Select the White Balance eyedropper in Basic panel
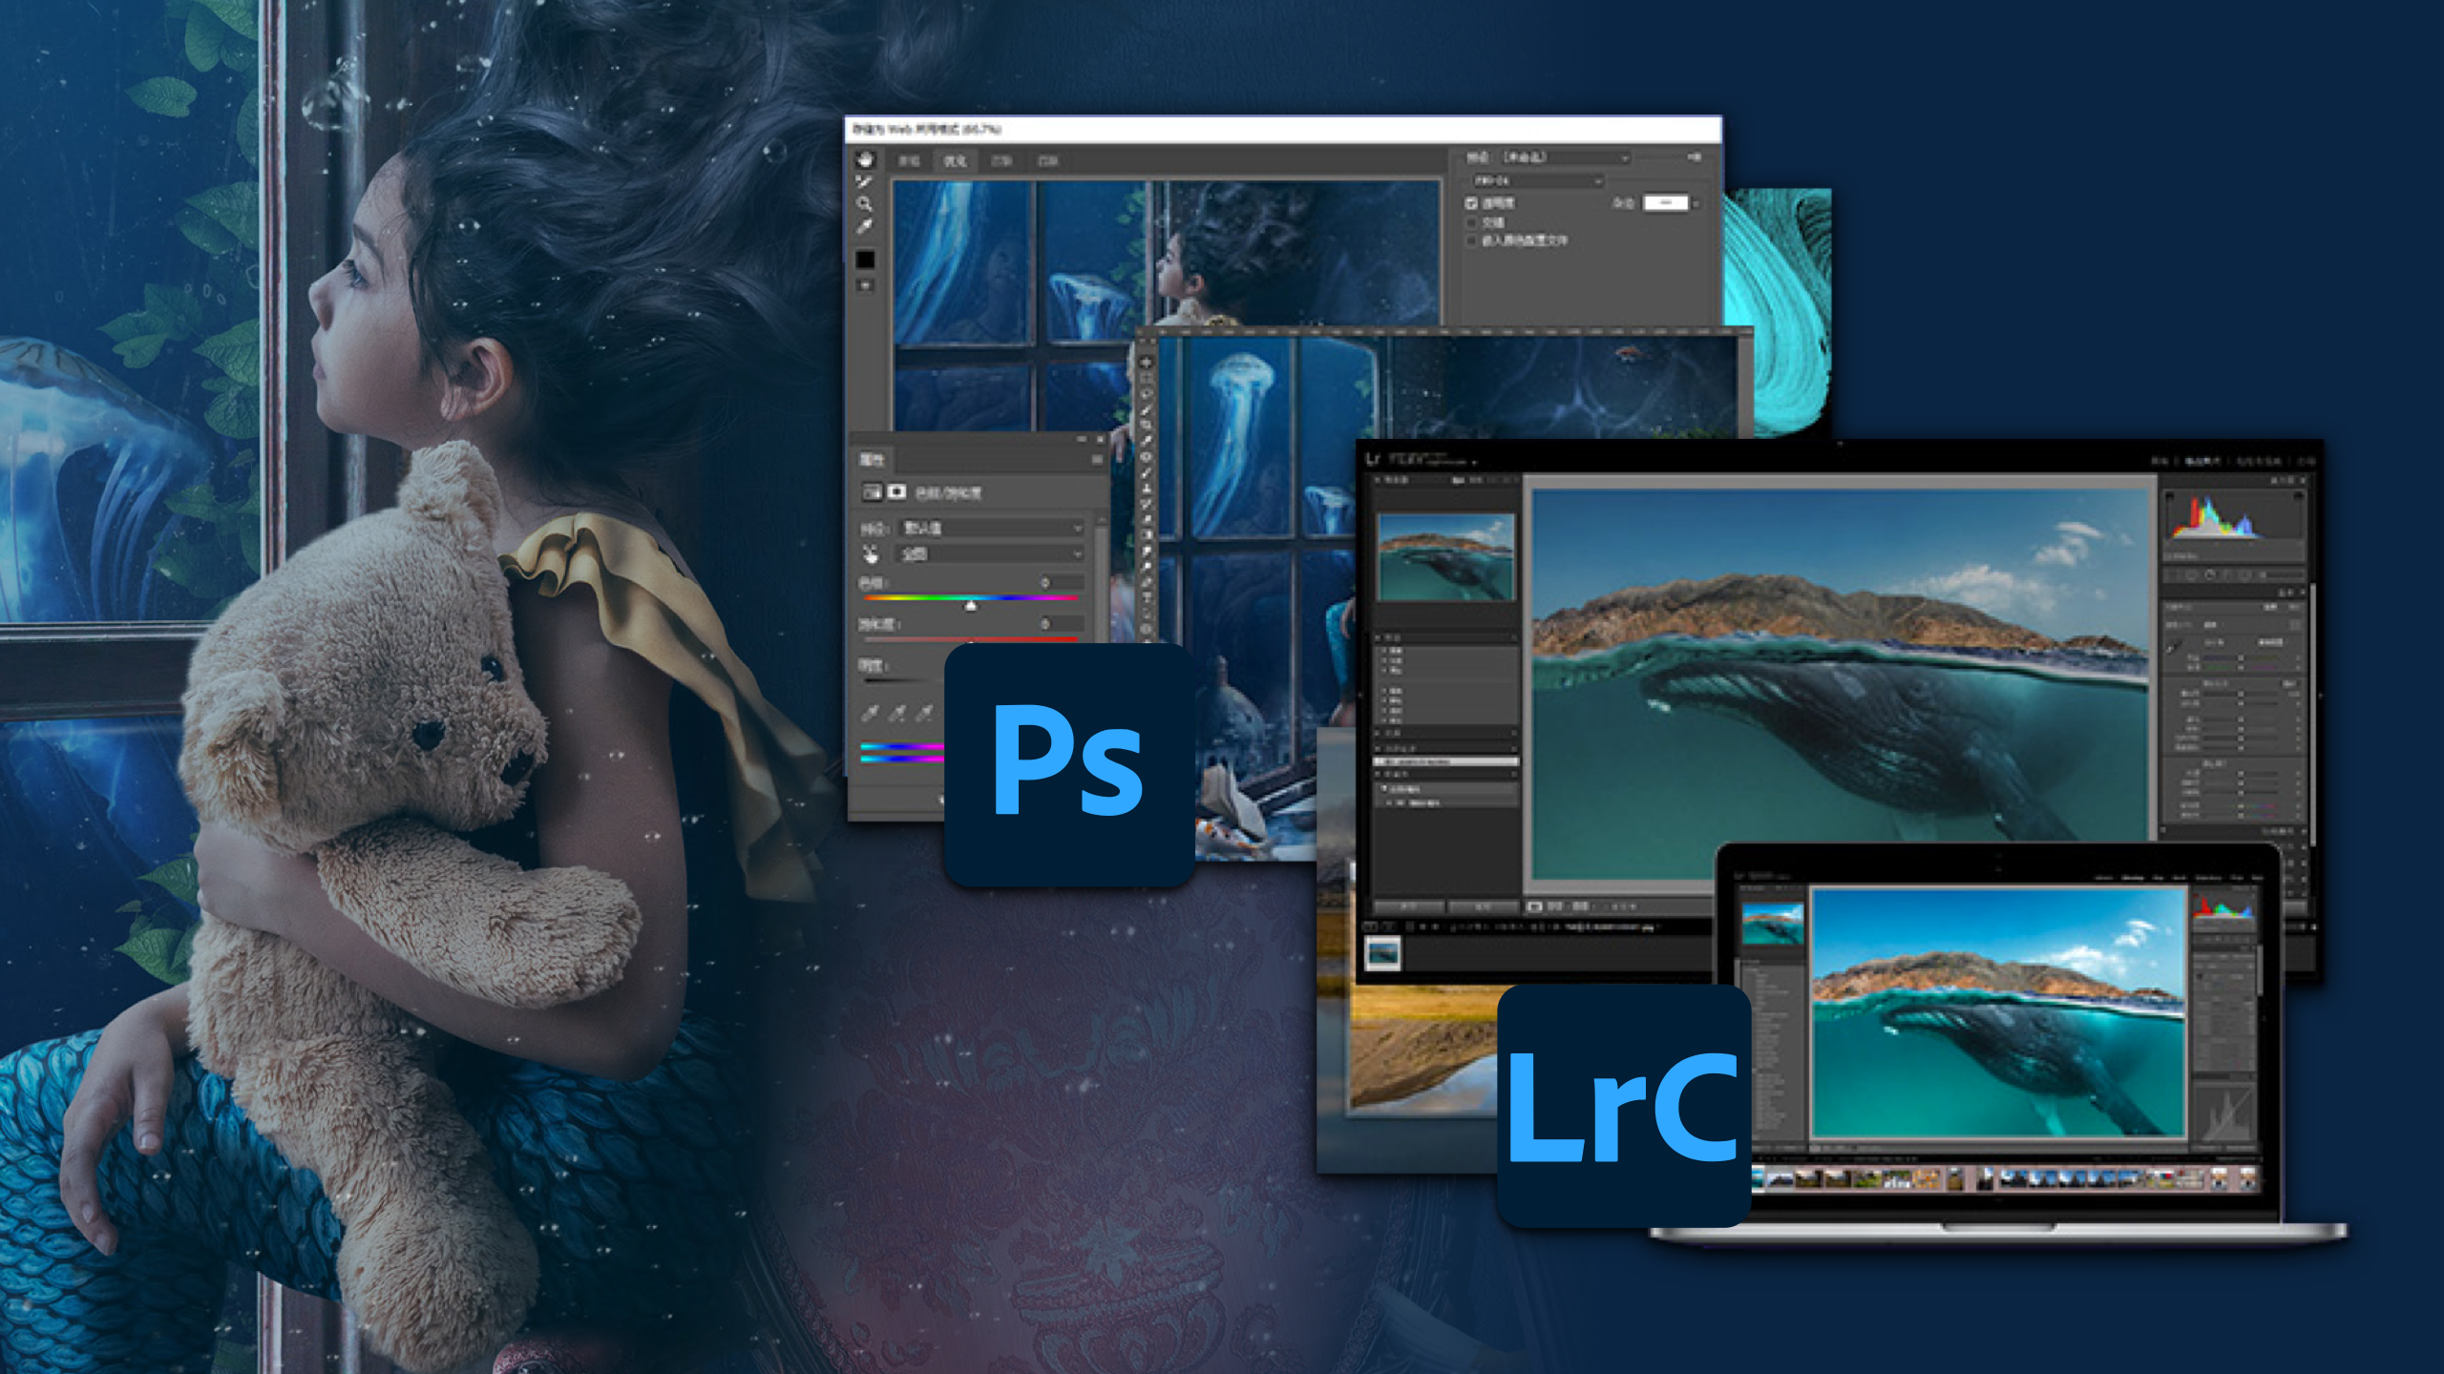Screen dimensions: 2444x1374 (2174, 648)
